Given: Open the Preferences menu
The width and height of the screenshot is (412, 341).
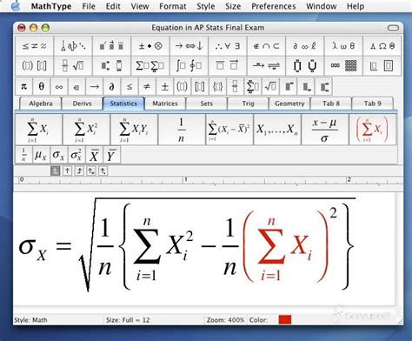Looking at the screenshot, I should [274, 6].
